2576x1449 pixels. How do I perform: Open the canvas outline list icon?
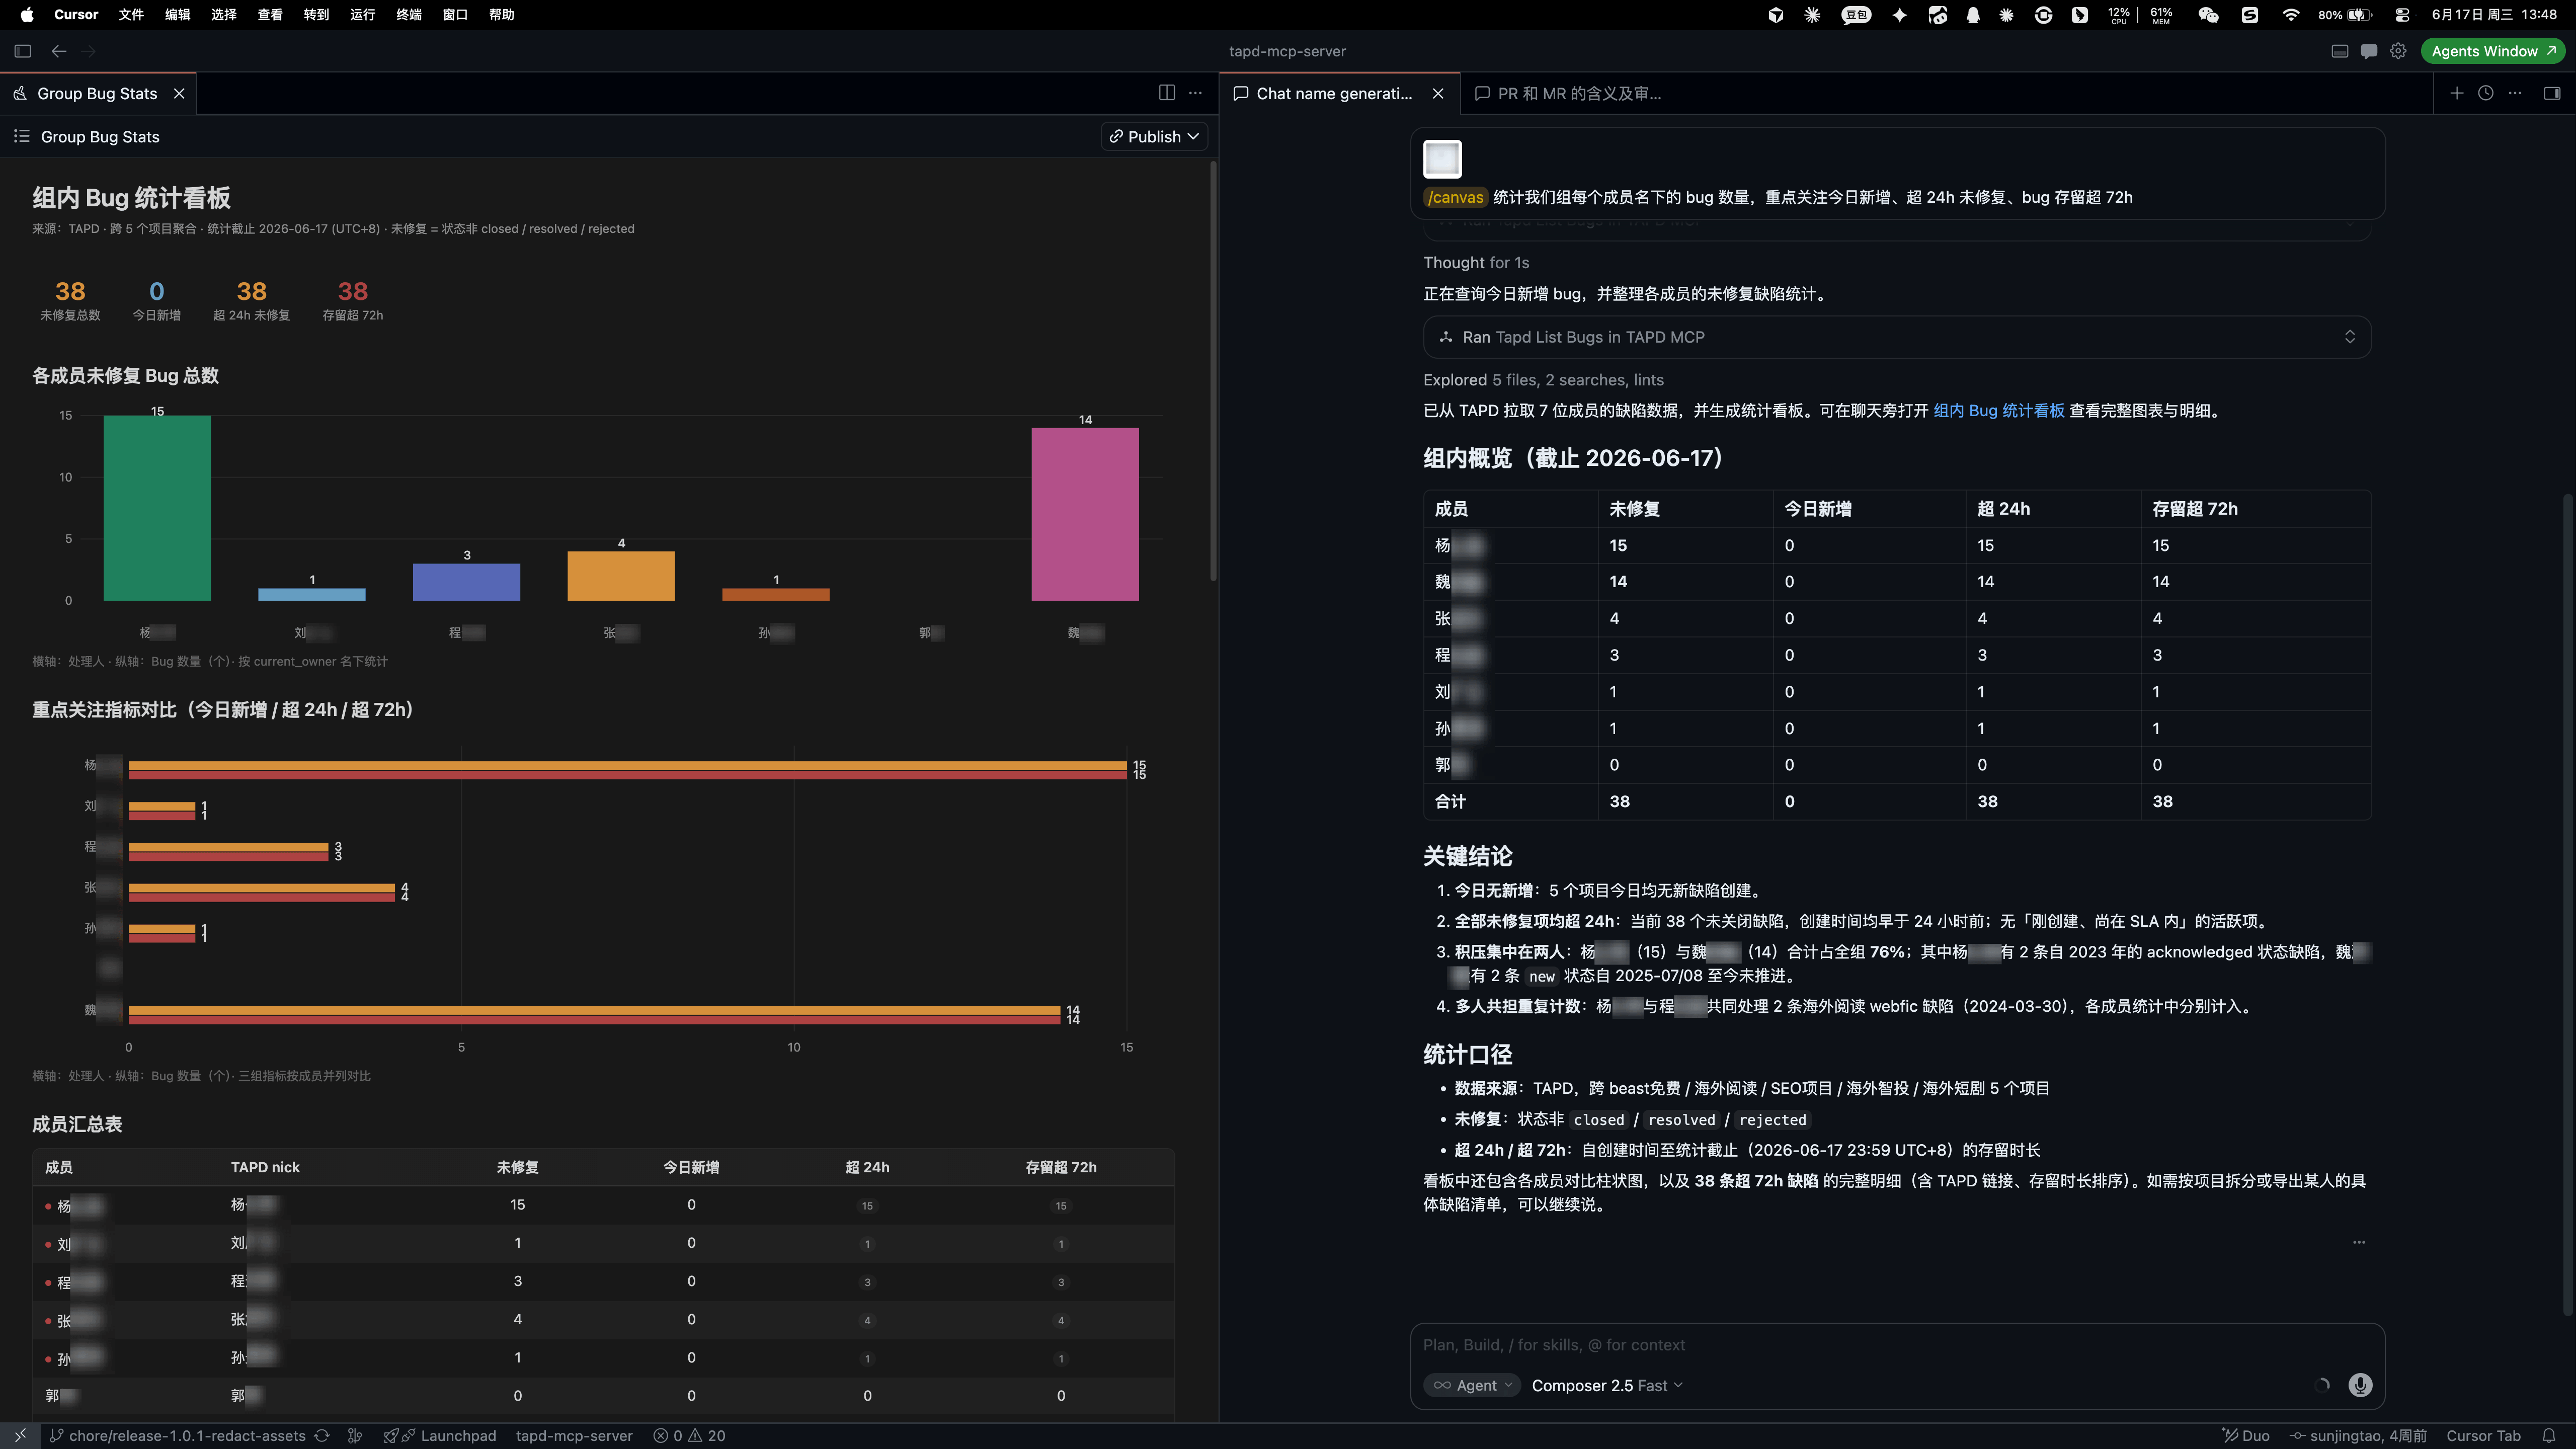(22, 136)
